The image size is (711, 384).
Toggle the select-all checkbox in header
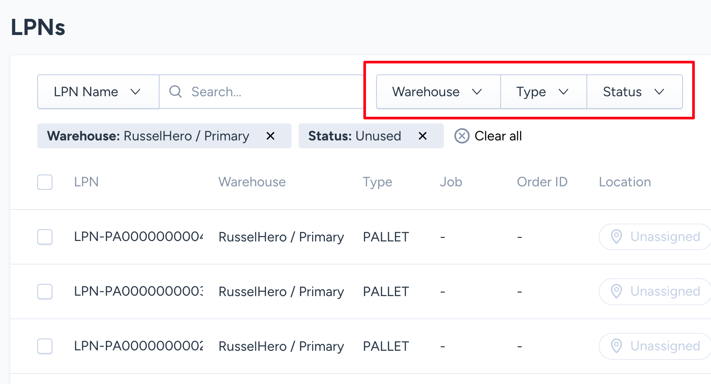pos(45,182)
